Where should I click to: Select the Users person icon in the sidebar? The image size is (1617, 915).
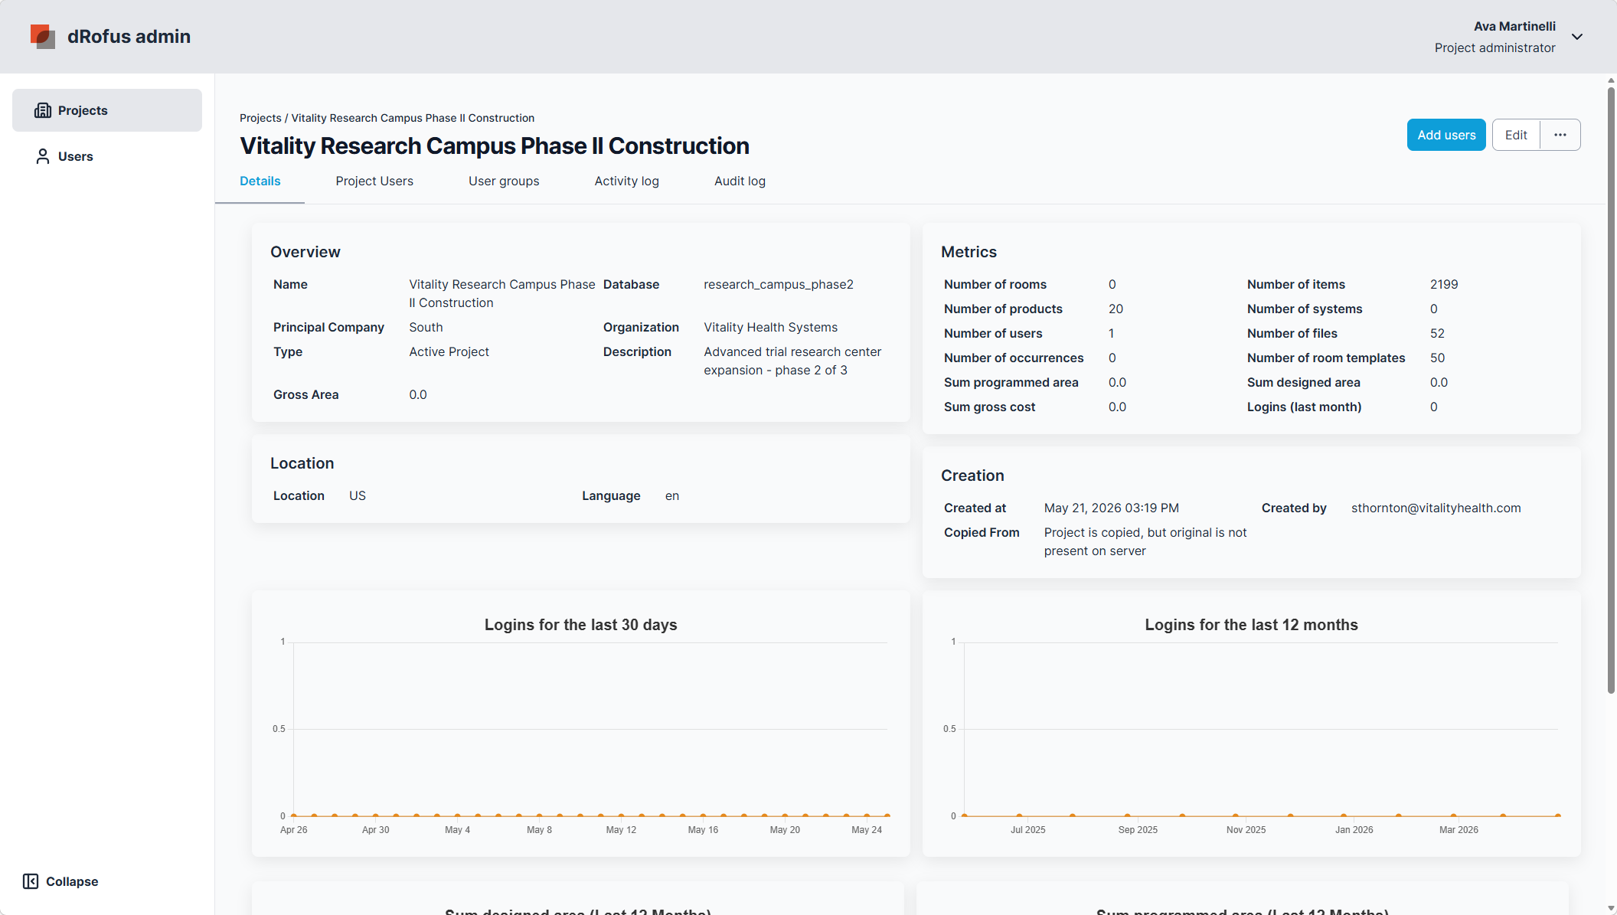43,156
